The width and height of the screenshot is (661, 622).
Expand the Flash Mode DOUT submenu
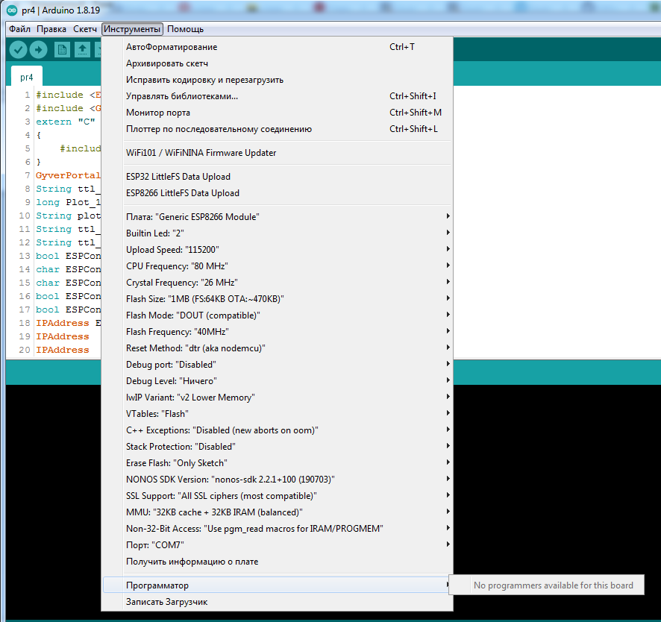(x=277, y=315)
